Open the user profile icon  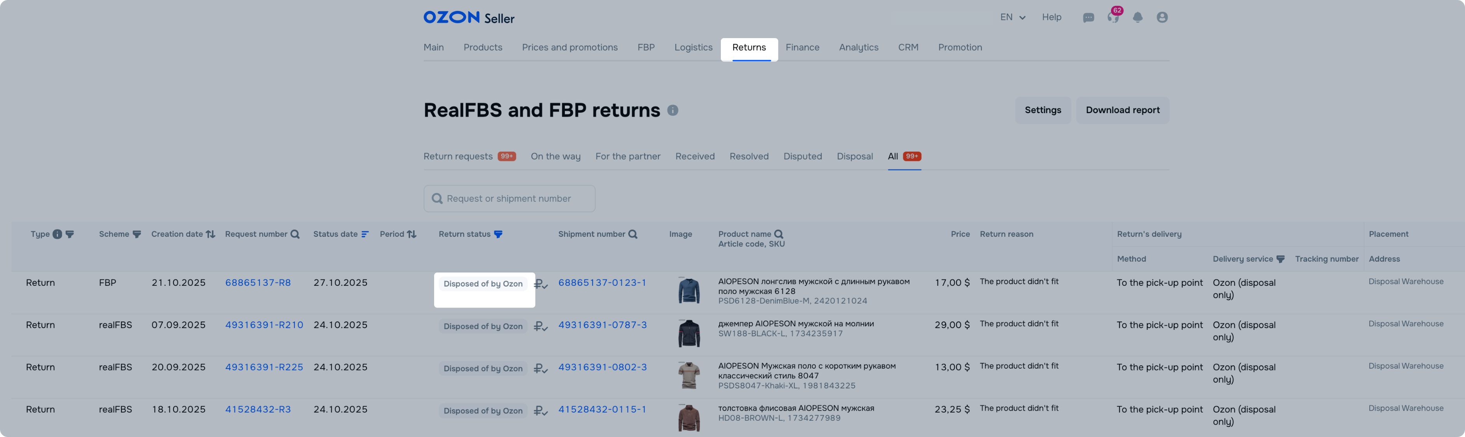click(1162, 17)
